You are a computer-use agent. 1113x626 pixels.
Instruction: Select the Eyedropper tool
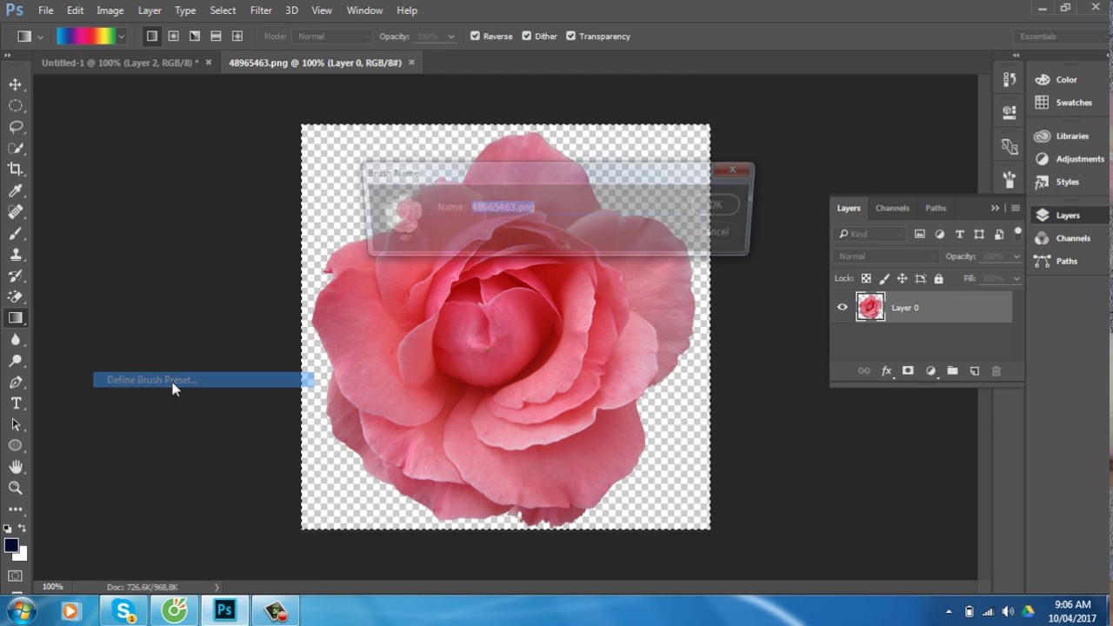[x=16, y=191]
